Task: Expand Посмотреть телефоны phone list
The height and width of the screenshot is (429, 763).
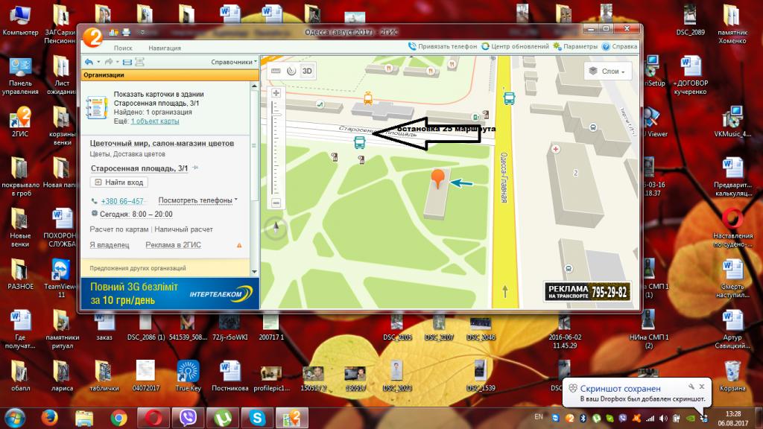Action: point(197,200)
